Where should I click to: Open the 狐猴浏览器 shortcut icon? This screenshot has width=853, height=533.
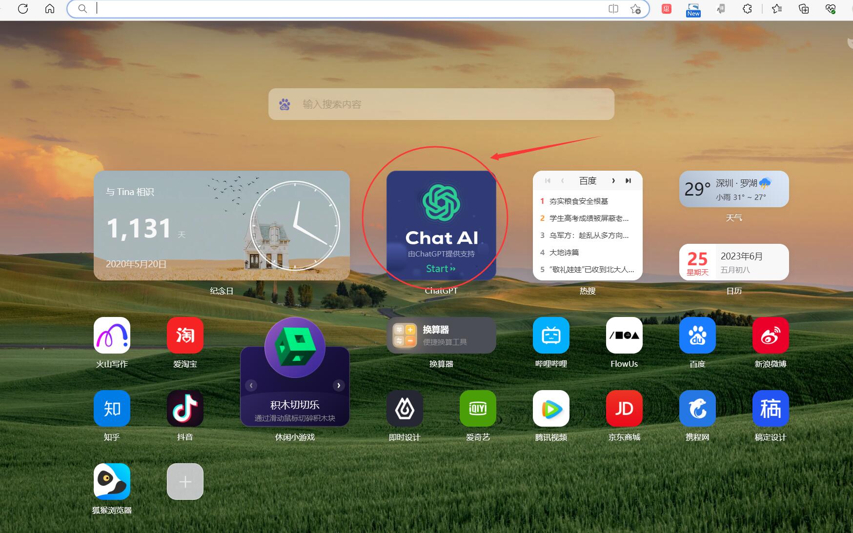coord(112,481)
